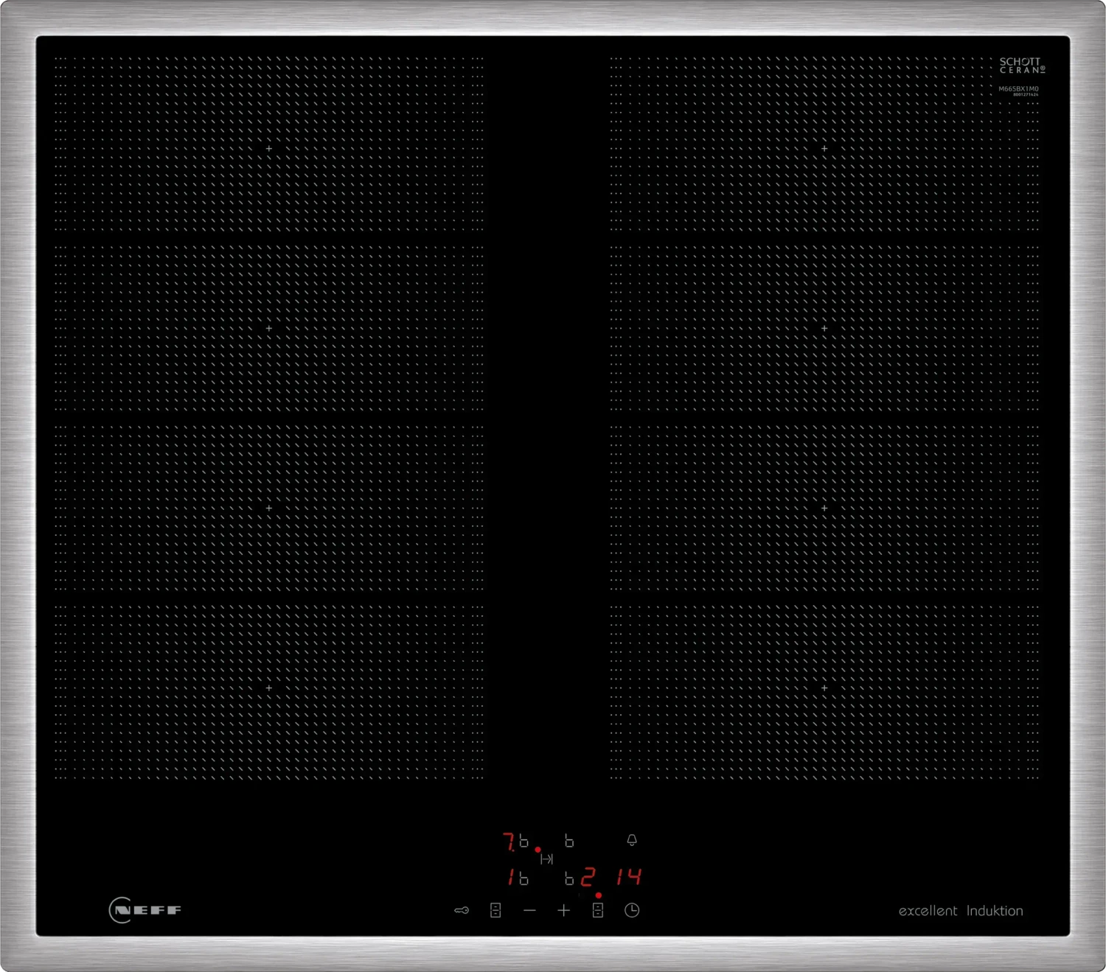
Task: Click the NEFF brand logo
Action: (145, 910)
